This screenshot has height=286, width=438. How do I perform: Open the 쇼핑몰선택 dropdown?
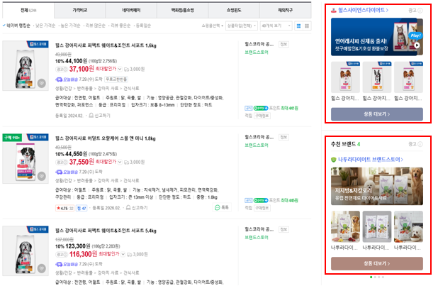pos(213,26)
